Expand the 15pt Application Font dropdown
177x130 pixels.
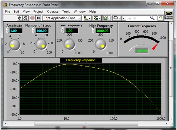79,18
